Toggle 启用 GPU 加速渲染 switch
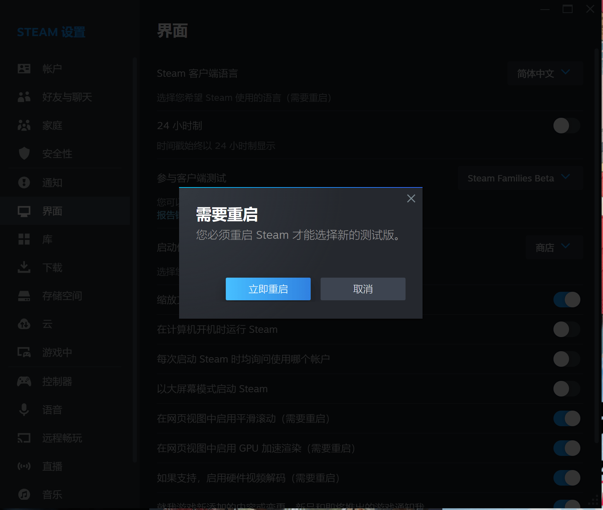This screenshot has height=510, width=603. tap(567, 448)
